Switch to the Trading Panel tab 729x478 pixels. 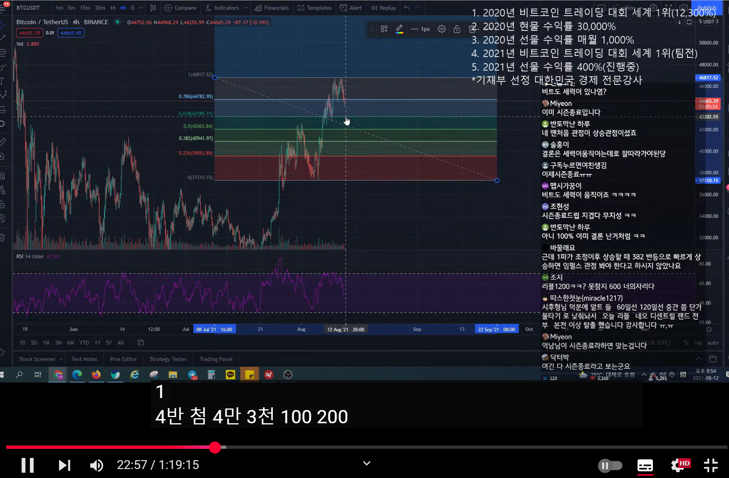216,359
